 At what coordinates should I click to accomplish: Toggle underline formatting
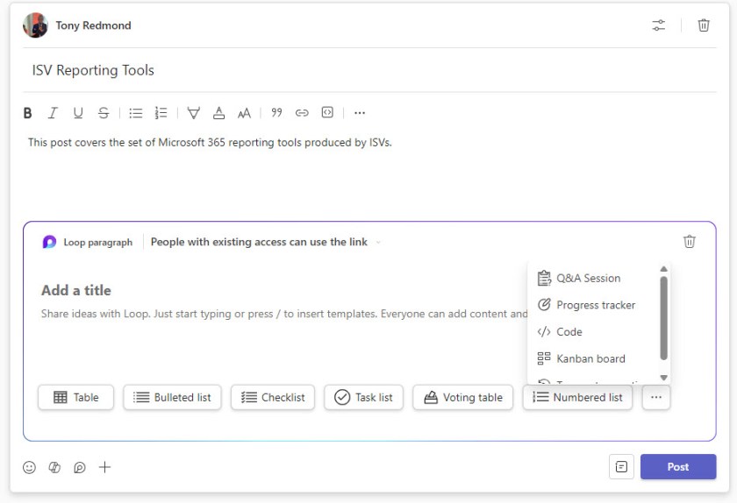78,113
